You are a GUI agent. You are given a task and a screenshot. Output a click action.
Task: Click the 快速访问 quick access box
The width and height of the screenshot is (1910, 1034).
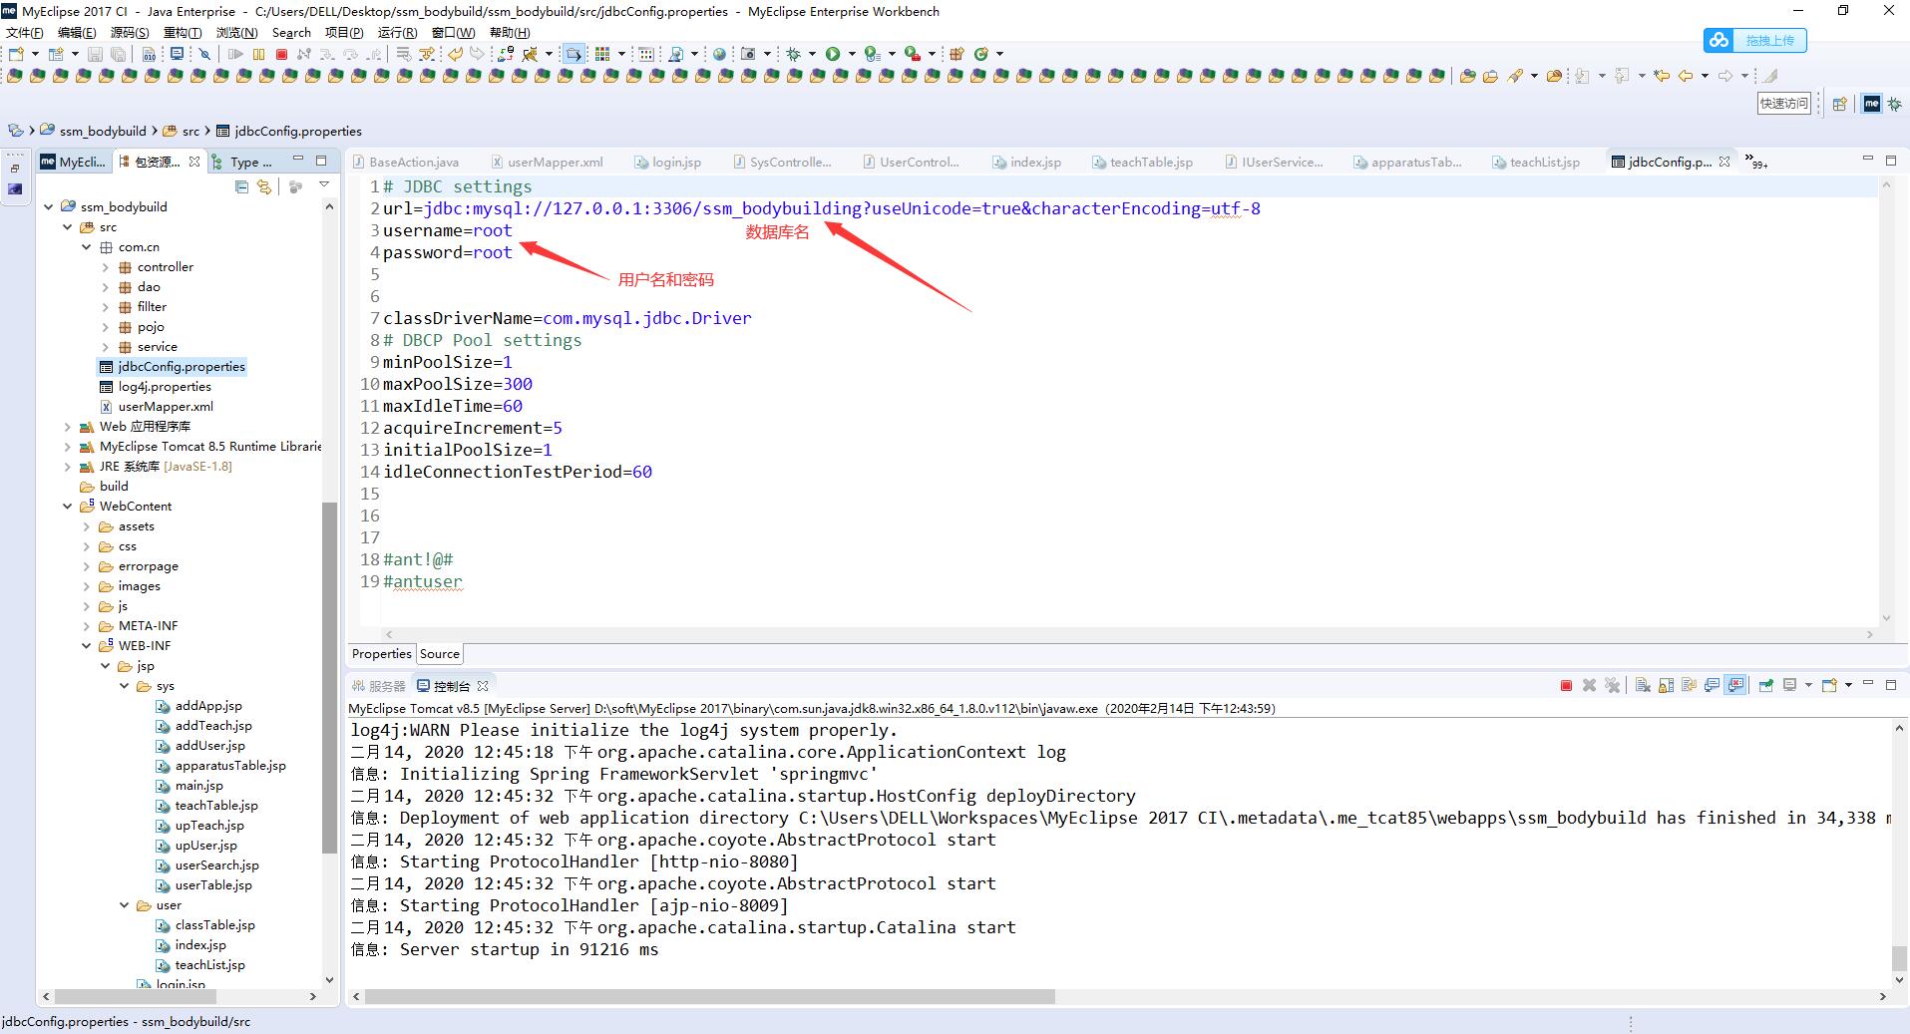point(1783,104)
